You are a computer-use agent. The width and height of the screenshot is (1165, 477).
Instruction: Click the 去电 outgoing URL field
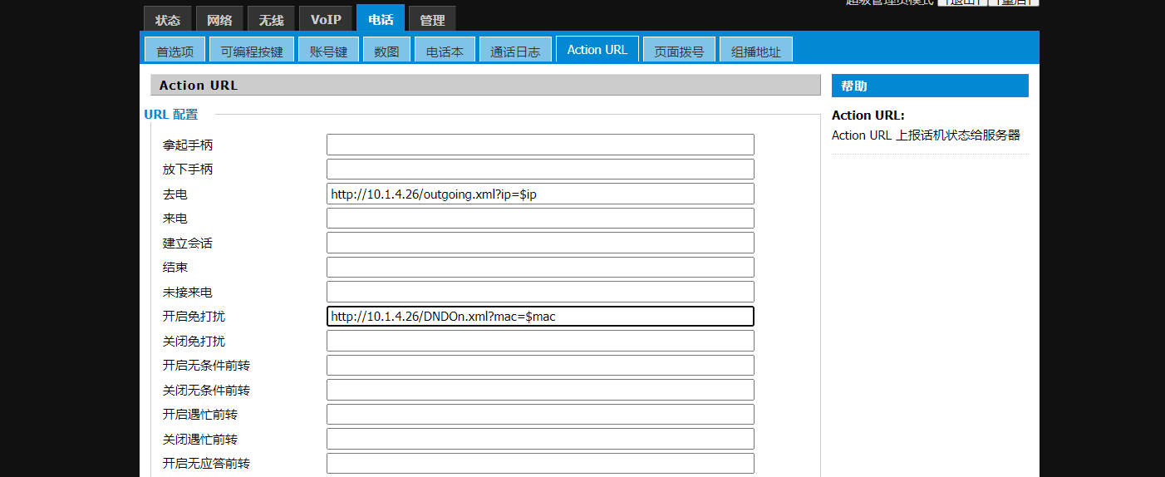click(x=540, y=194)
